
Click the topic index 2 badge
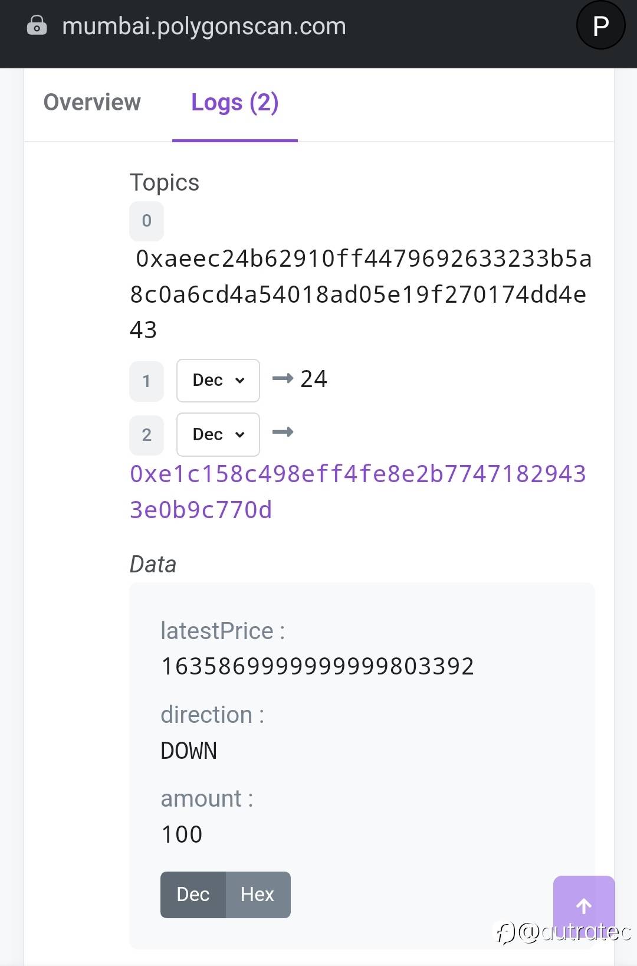146,435
